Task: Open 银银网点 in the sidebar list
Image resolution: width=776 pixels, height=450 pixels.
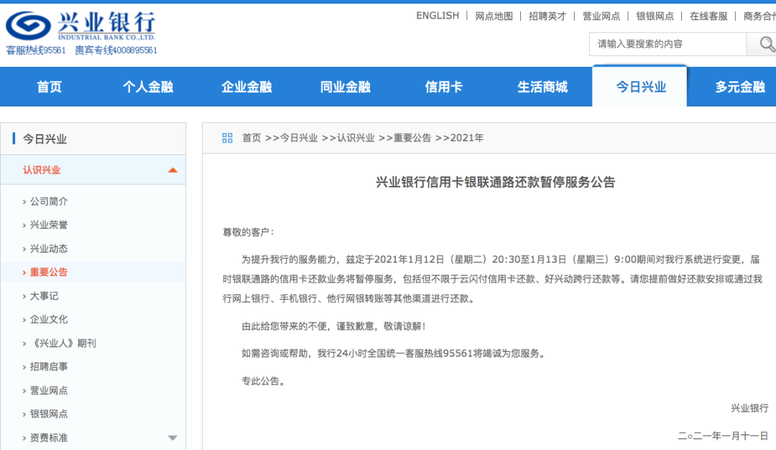Action: pyautogui.click(x=49, y=414)
